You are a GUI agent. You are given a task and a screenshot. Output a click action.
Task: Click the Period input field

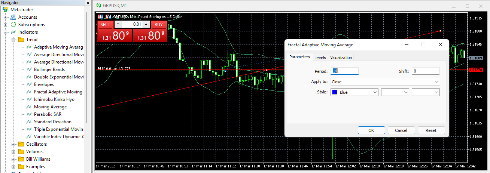[x=344, y=71]
